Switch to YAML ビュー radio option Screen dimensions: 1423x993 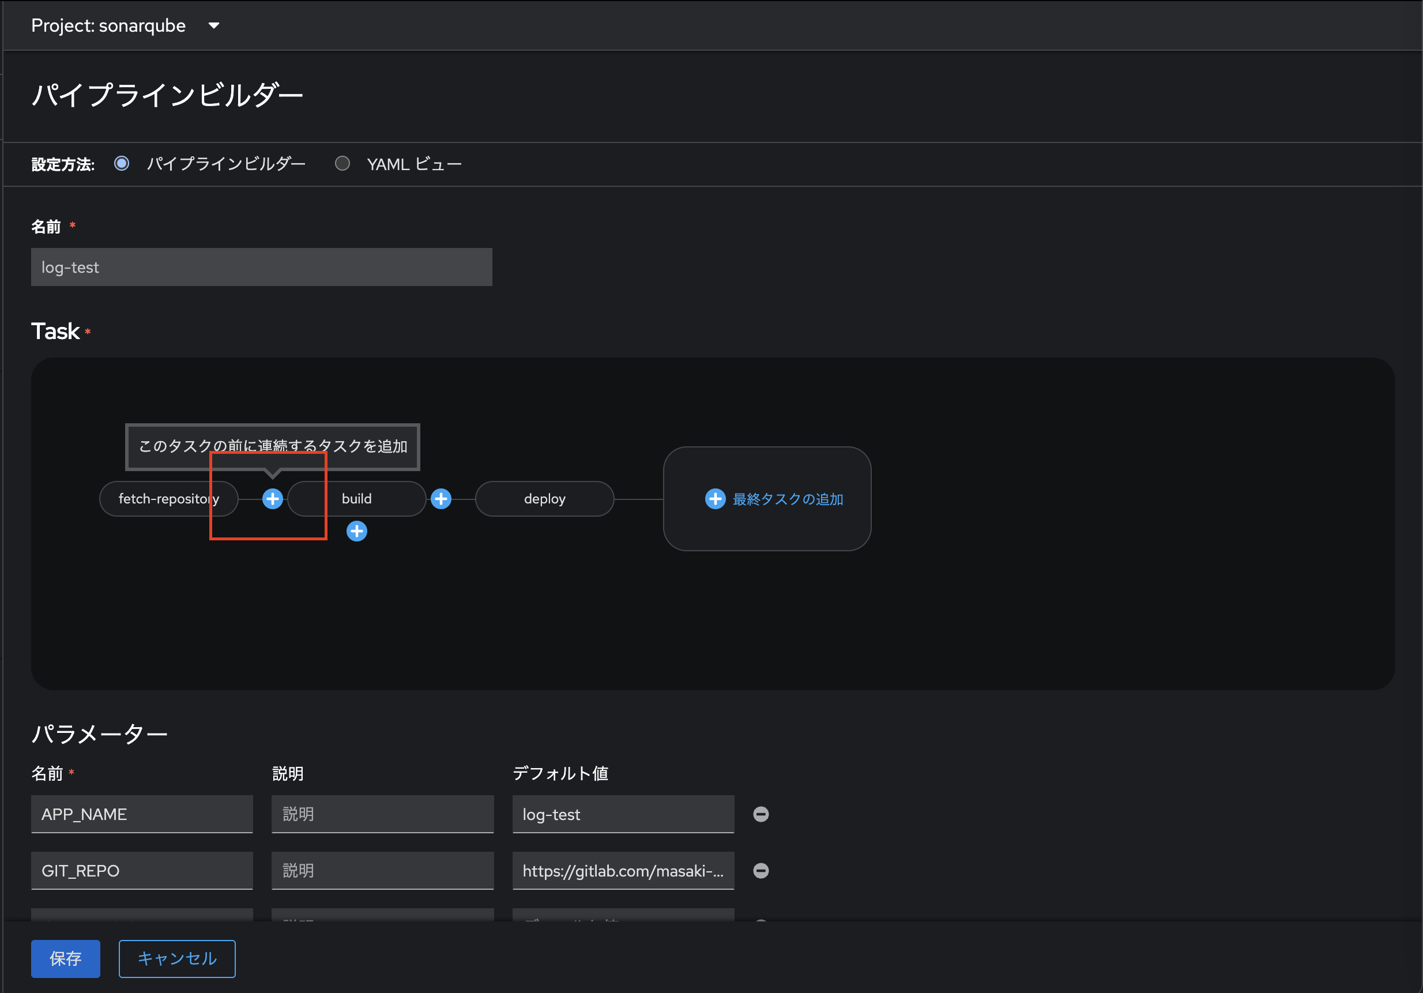[342, 163]
